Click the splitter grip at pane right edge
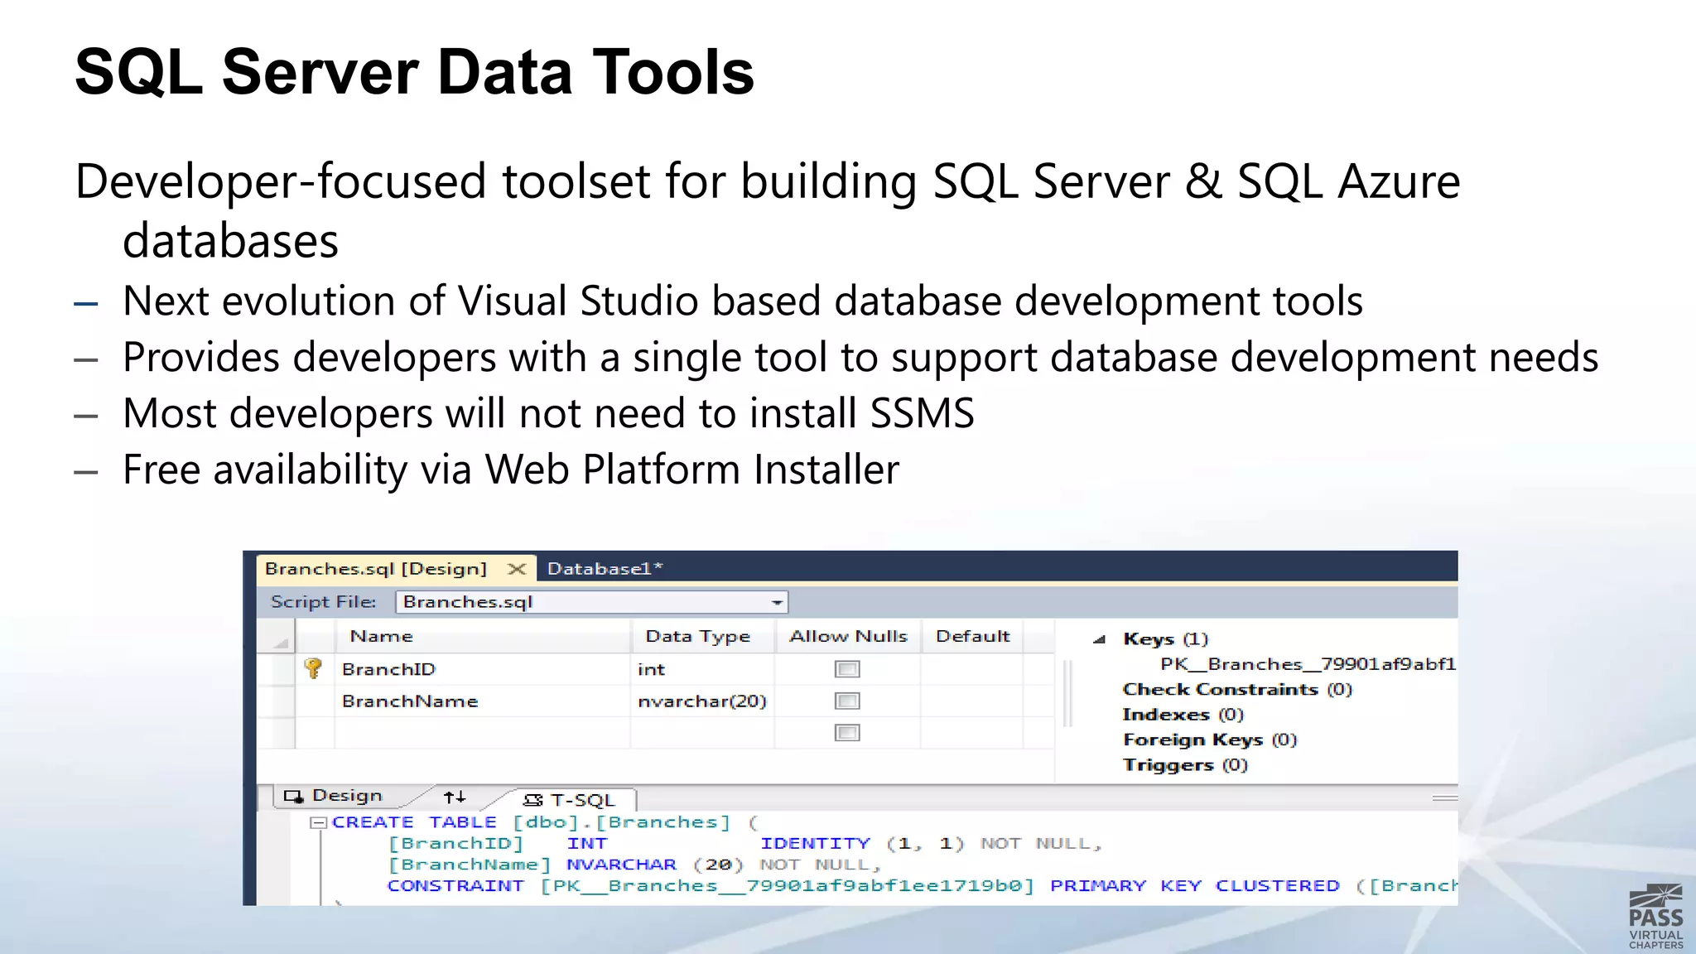 pos(1444,798)
